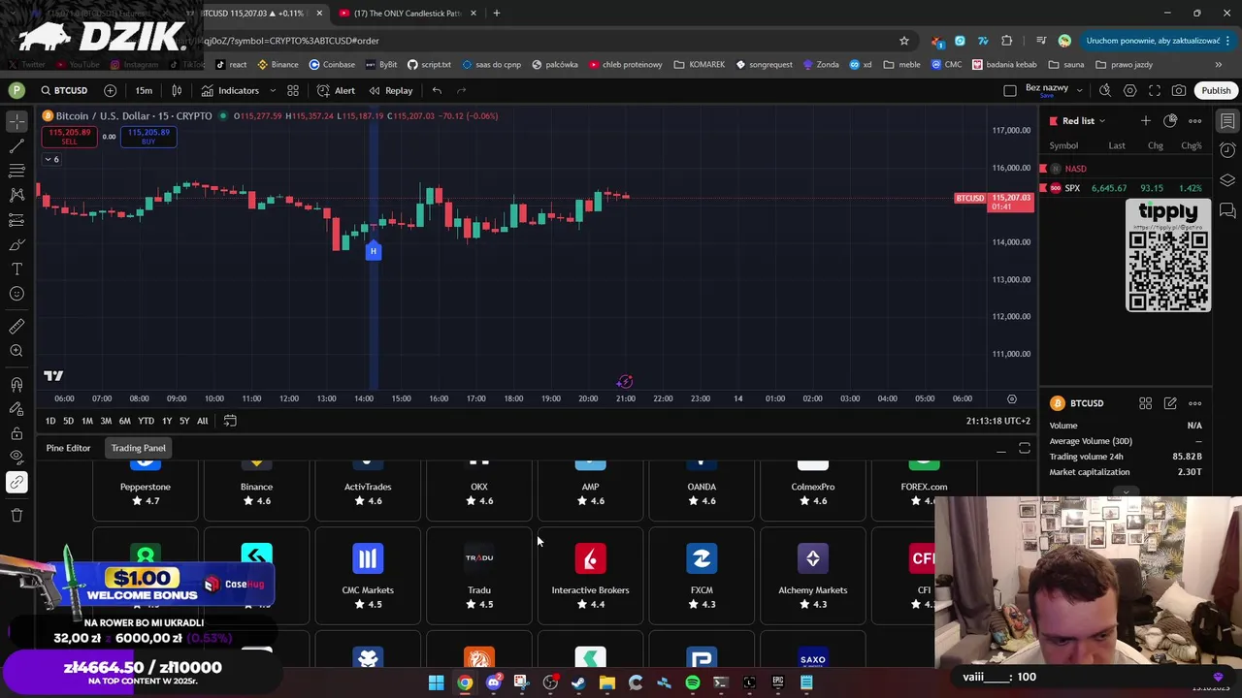This screenshot has width=1242, height=698.
Task: Click the Publish button
Action: pos(1216,90)
